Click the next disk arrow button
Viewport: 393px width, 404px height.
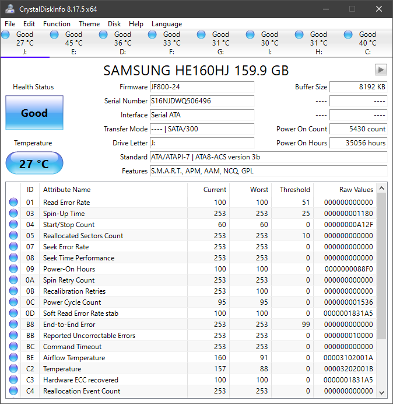coord(381,69)
